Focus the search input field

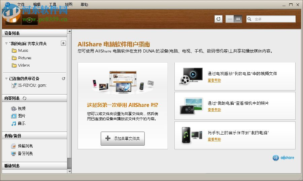click(x=271, y=19)
